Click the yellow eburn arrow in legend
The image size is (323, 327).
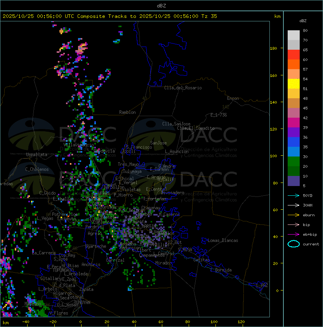tap(293, 215)
